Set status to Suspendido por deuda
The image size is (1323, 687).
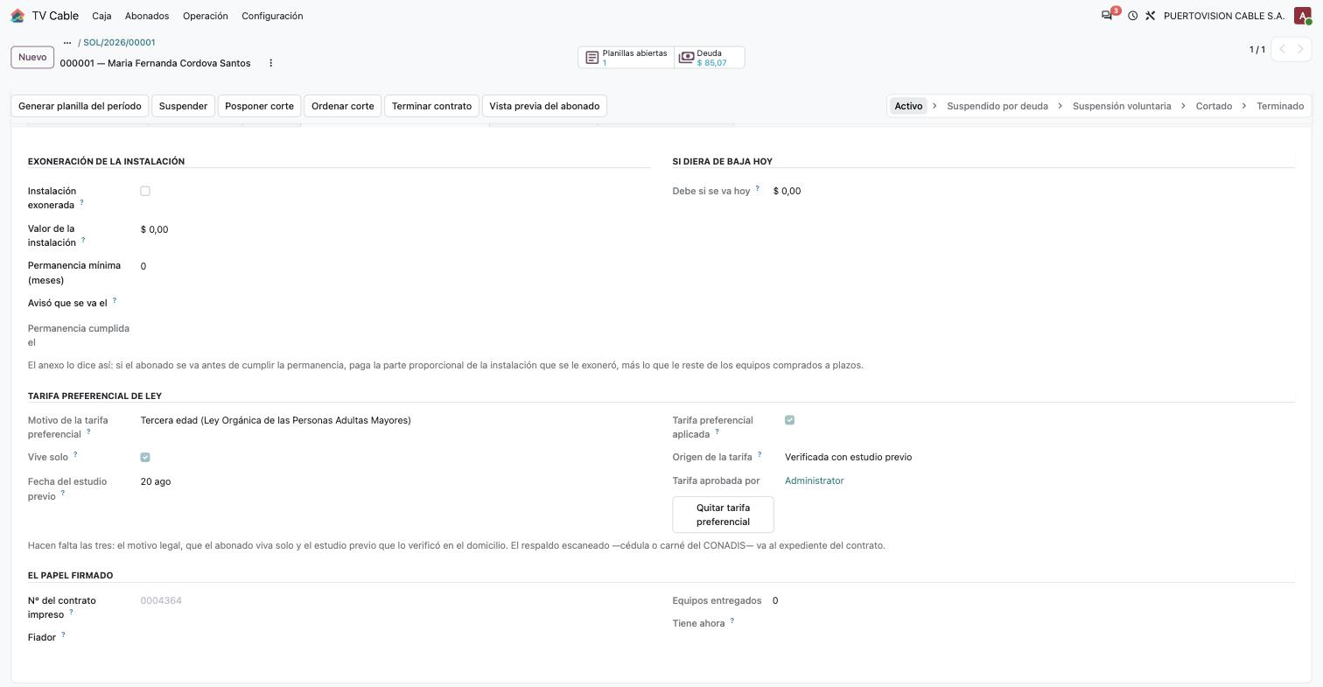coord(997,106)
